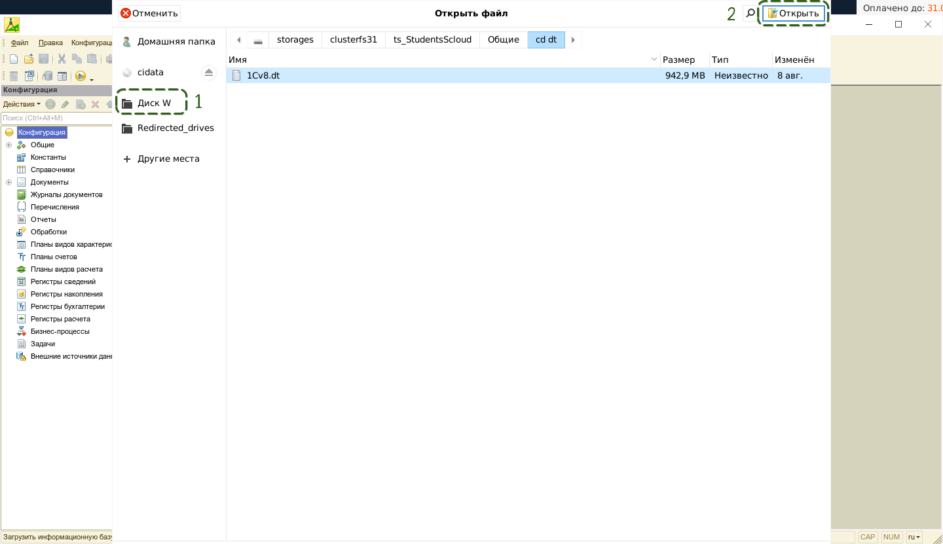Select Бизнес-процессы in the tree
Image resolution: width=943 pixels, height=544 pixels.
60,331
